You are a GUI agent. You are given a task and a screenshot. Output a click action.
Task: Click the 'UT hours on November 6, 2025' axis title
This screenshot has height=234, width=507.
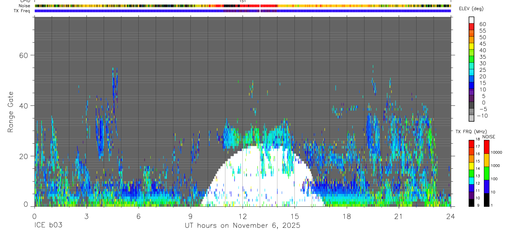pyautogui.click(x=242, y=226)
